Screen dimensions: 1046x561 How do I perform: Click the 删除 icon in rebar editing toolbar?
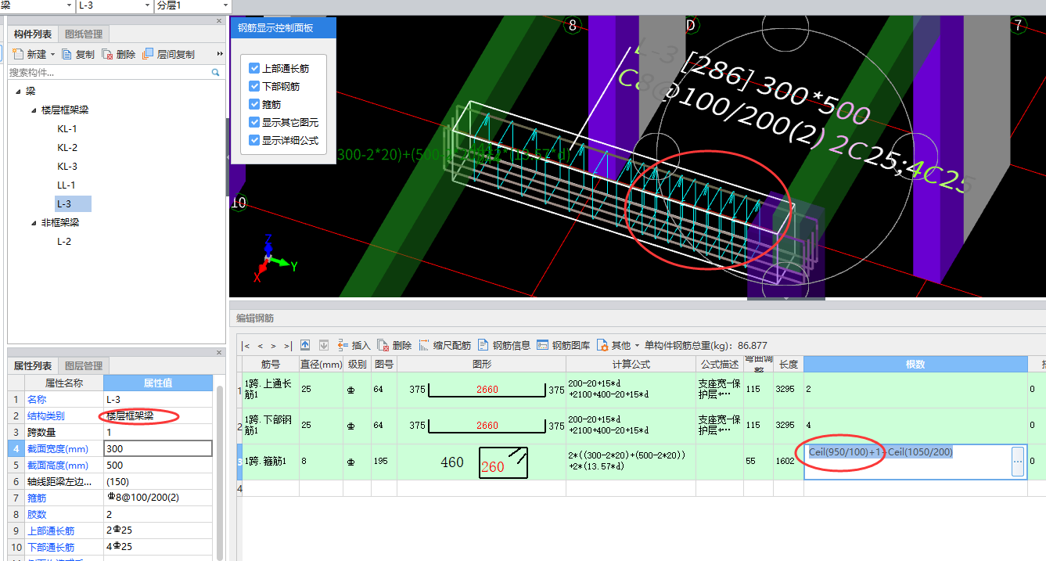click(x=383, y=345)
